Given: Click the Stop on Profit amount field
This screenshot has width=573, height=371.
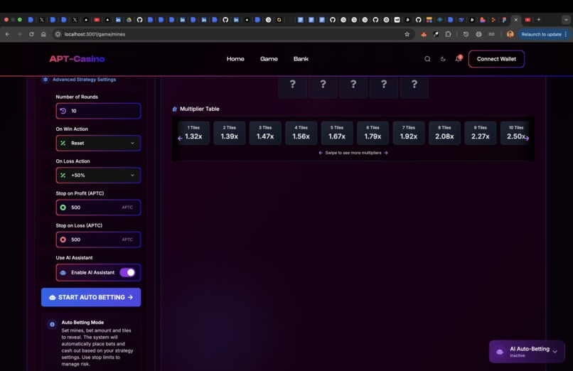Looking at the screenshot, I should click(x=98, y=207).
